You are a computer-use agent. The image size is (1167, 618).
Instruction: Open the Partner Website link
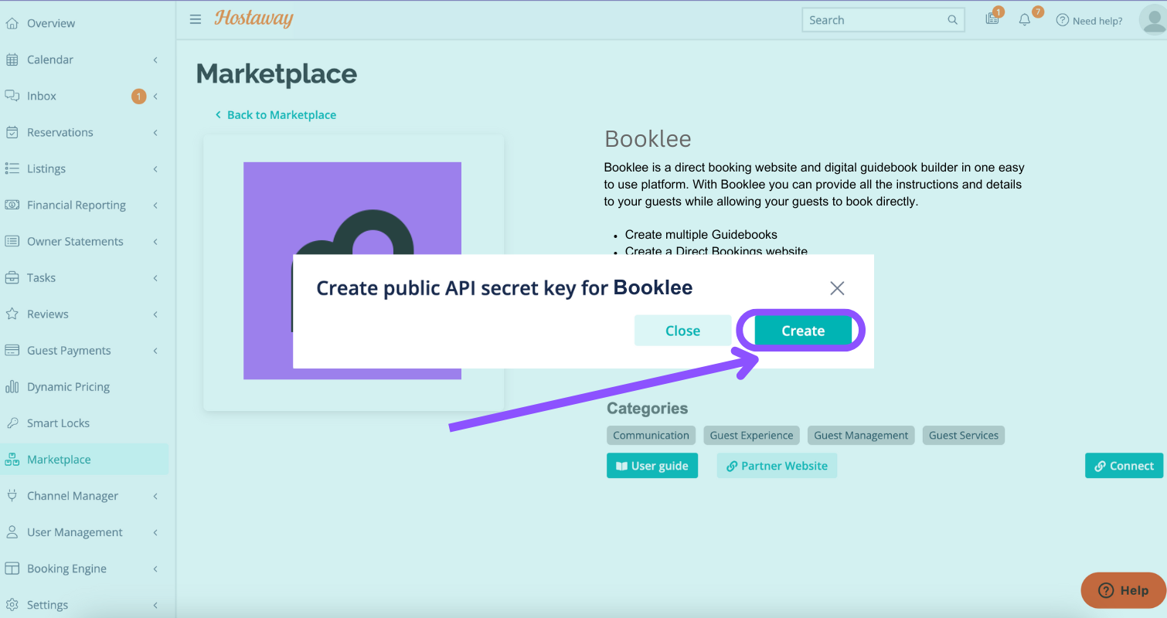(x=777, y=466)
